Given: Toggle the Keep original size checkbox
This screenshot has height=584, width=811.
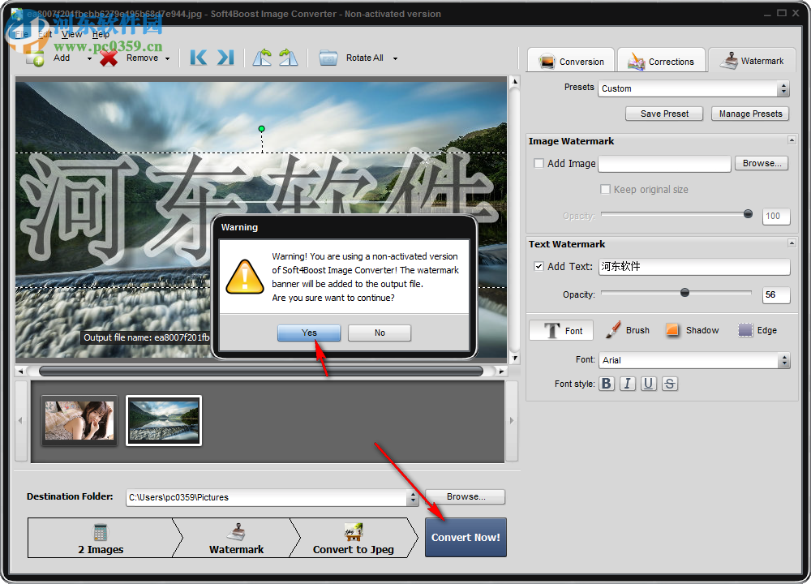Looking at the screenshot, I should pos(604,189).
